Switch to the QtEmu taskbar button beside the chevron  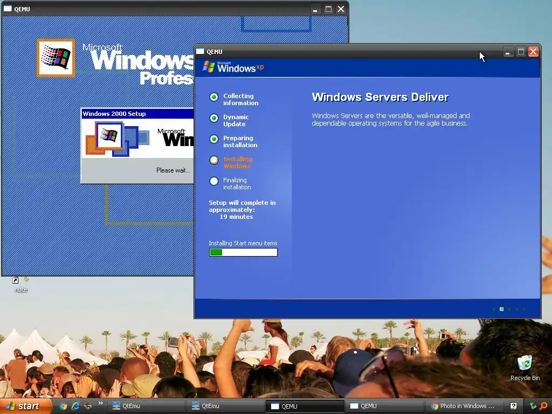147,406
